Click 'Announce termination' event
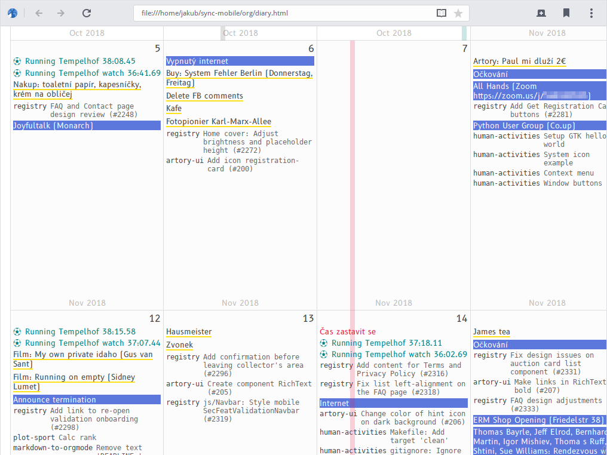The height and width of the screenshot is (455, 607). pos(87,399)
